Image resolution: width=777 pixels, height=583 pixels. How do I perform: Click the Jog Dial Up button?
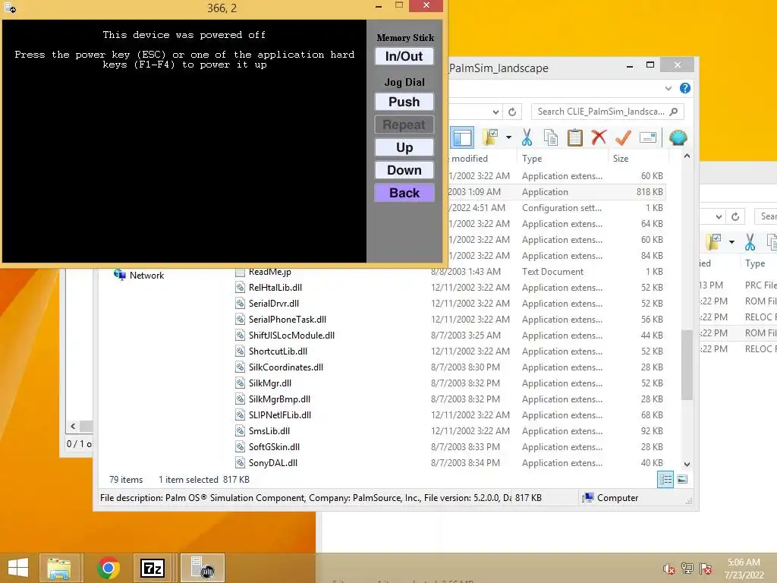click(404, 147)
